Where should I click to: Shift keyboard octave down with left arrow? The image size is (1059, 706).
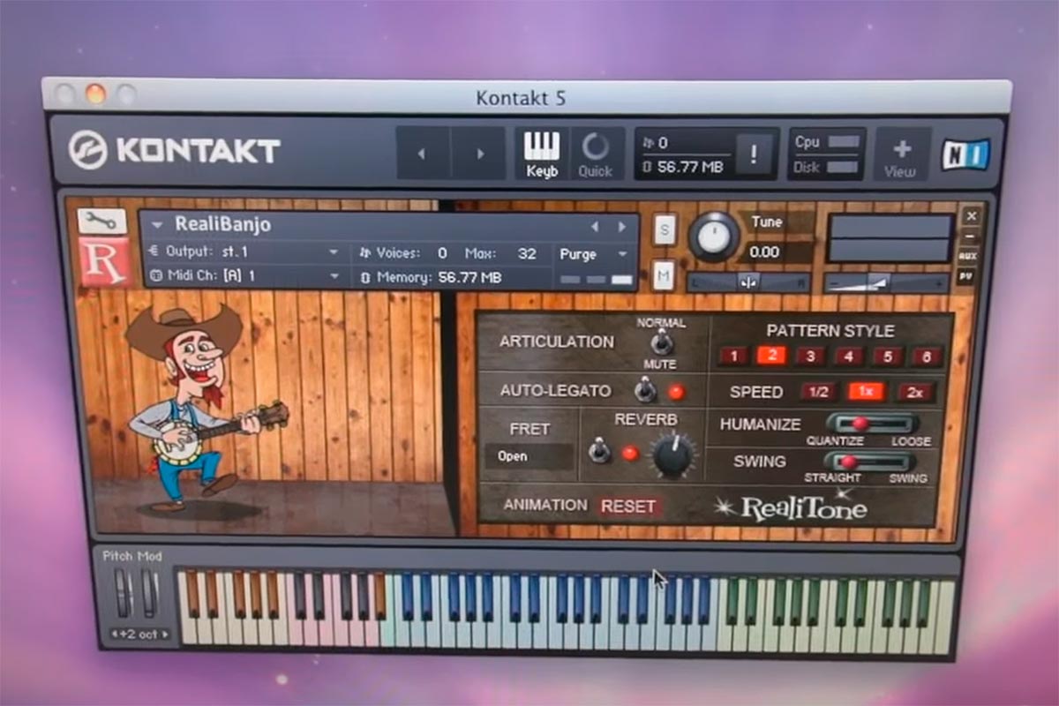pyautogui.click(x=115, y=634)
